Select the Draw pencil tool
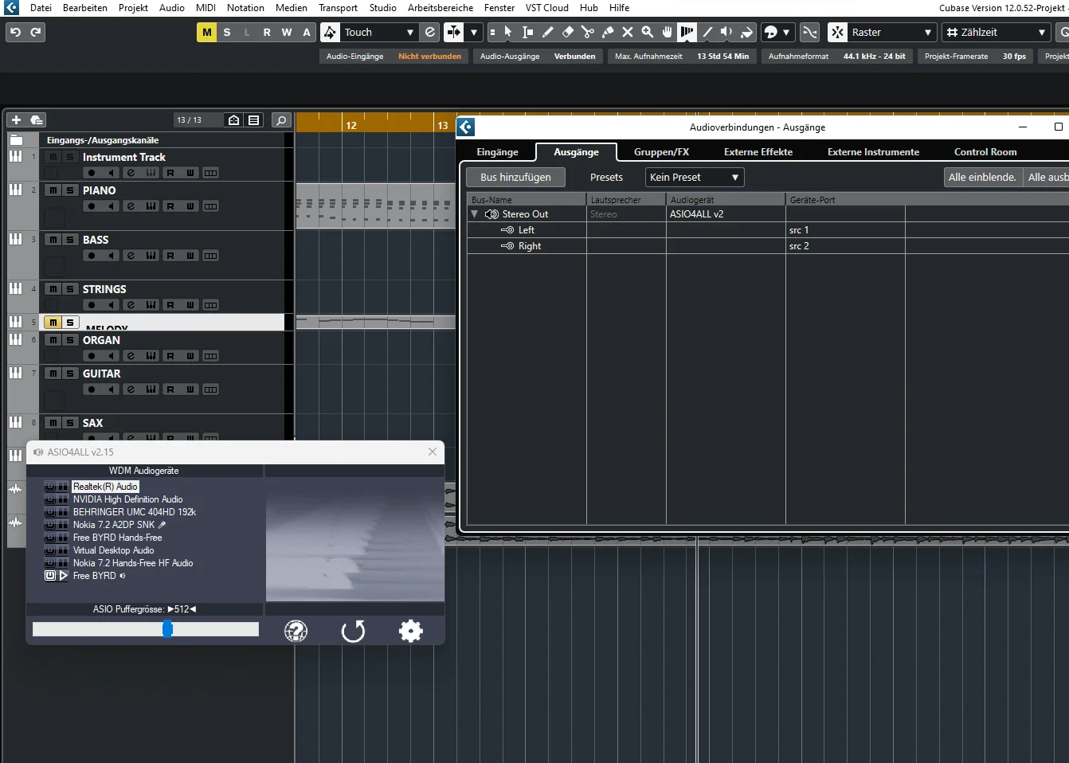This screenshot has height=763, width=1069. (x=548, y=32)
